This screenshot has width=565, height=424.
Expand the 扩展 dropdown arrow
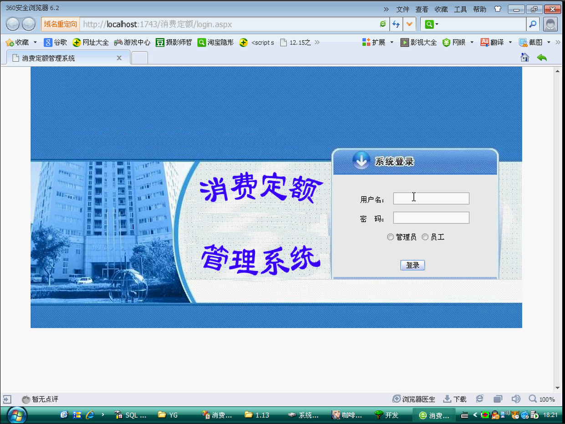click(392, 42)
